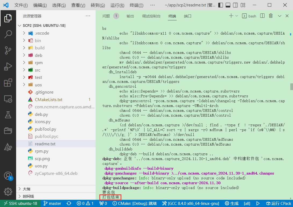Click 运行 CPack in status bar
Viewport: 293px width, 207px height.
click(278, 204)
